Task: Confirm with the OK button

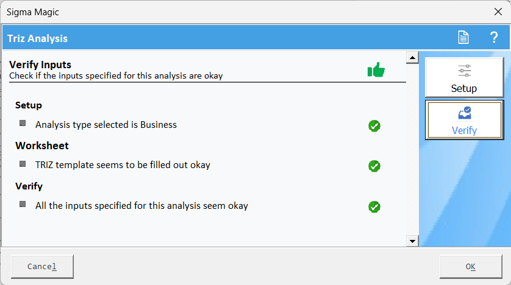Action: point(471,267)
